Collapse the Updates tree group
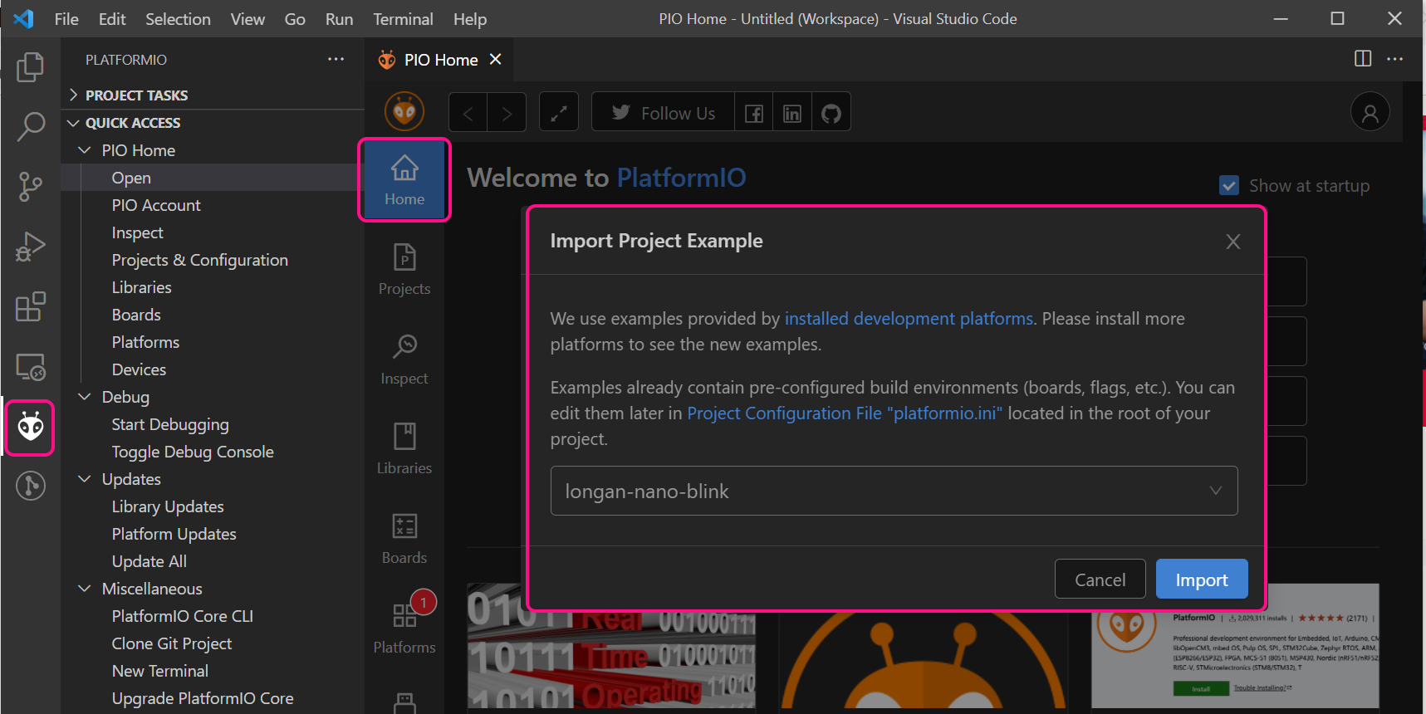The image size is (1426, 714). [x=84, y=479]
